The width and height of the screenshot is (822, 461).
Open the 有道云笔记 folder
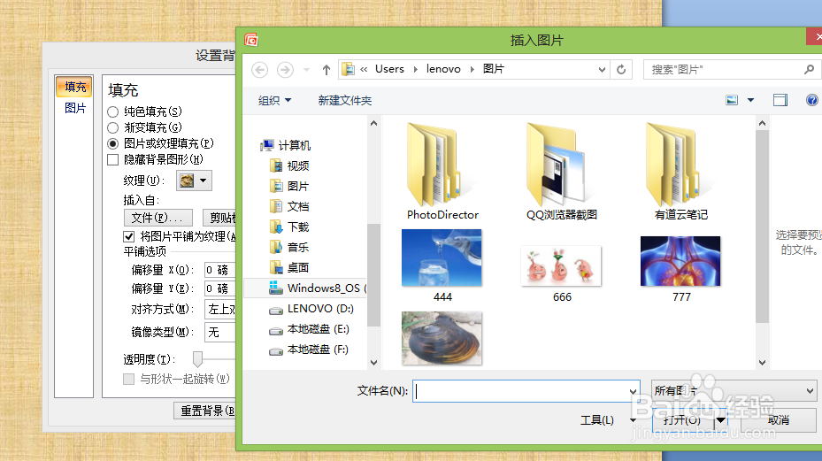681,172
